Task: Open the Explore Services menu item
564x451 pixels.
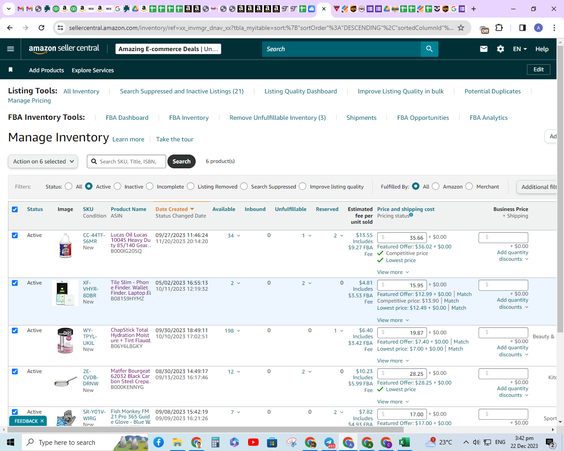Action: pos(93,70)
